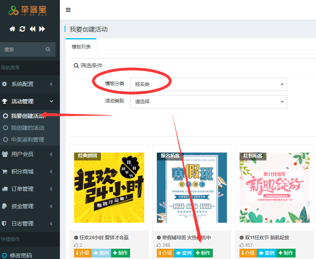Click the home icon in sidebar
This screenshot has height=259, width=316.
coord(12,29)
